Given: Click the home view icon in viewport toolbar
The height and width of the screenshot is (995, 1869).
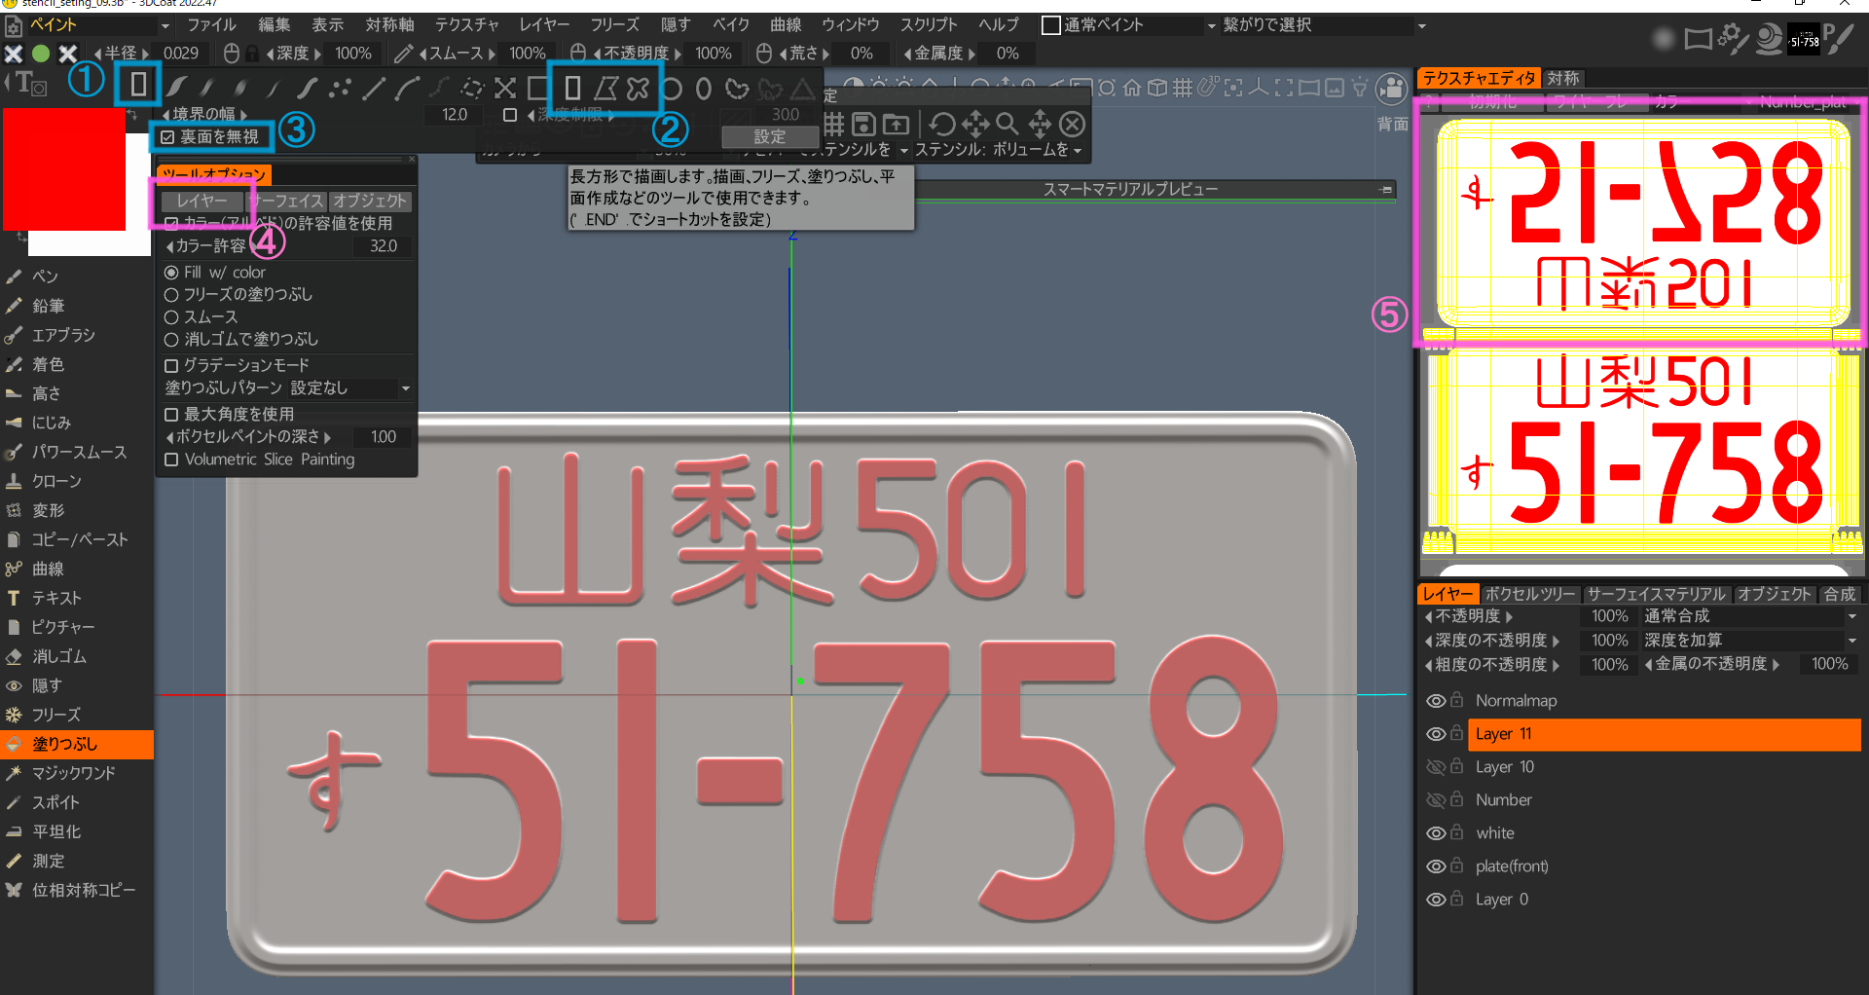Looking at the screenshot, I should click(x=1131, y=89).
